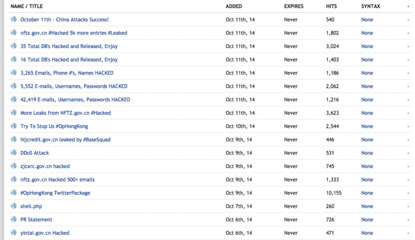Open 'More Leaks from NFTZ.gov.cn #Hacked'
The image size is (415, 240).
[65, 113]
